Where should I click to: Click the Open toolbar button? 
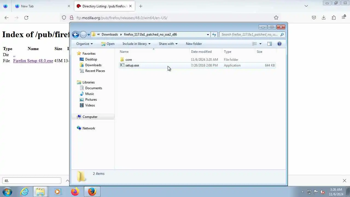pyautogui.click(x=108, y=44)
